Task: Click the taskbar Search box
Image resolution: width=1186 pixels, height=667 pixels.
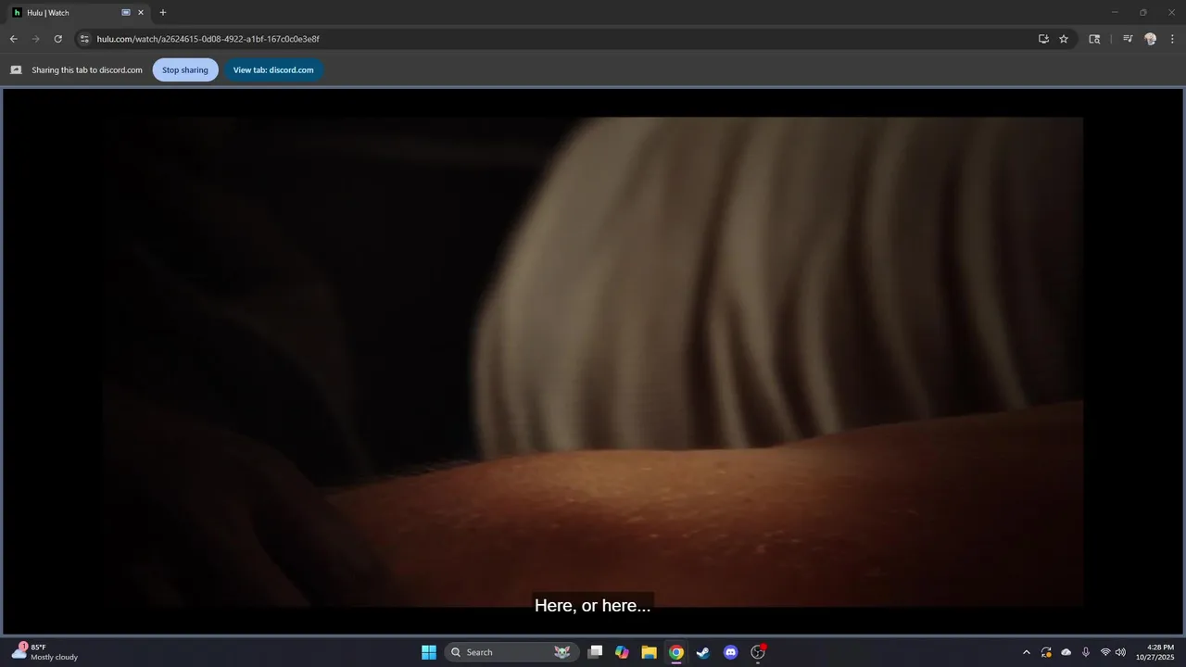Action: click(511, 652)
